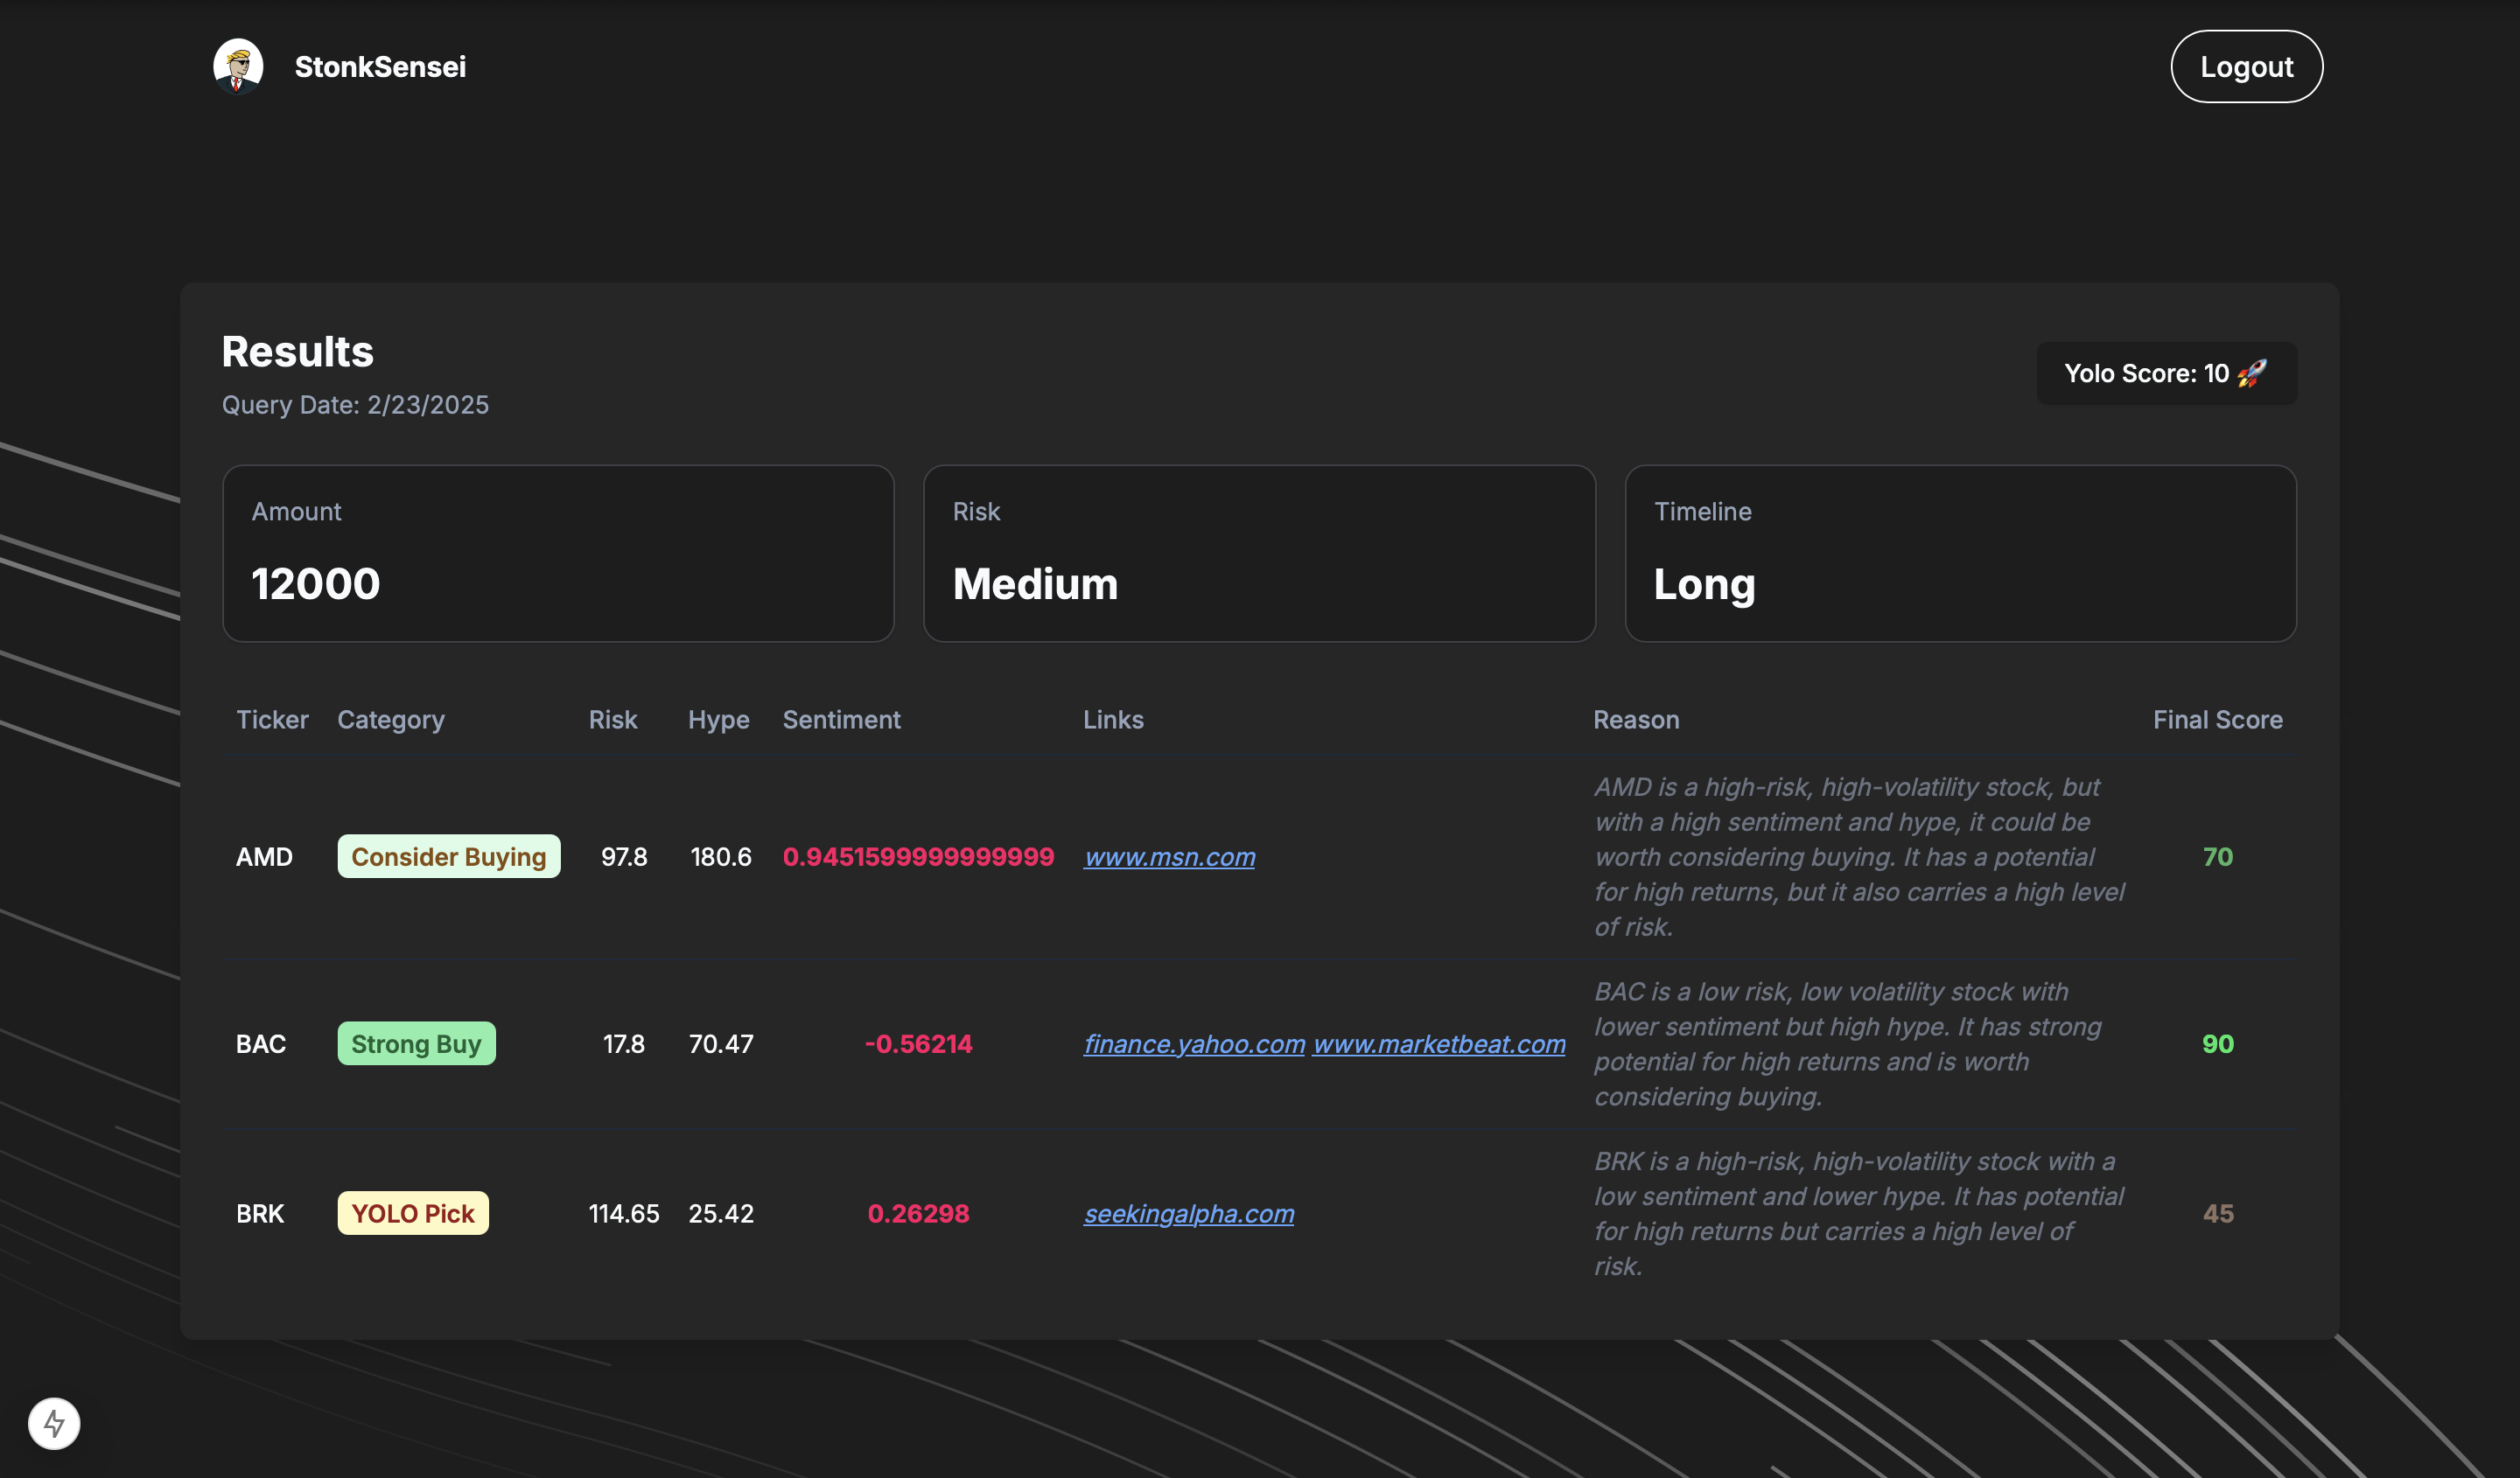This screenshot has height=1478, width=2520.
Task: Select the Amount card showing 12000
Action: (558, 553)
